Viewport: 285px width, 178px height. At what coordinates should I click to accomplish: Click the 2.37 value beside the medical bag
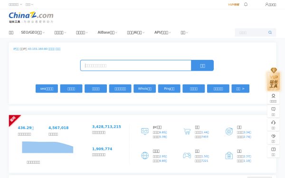coord(247,156)
